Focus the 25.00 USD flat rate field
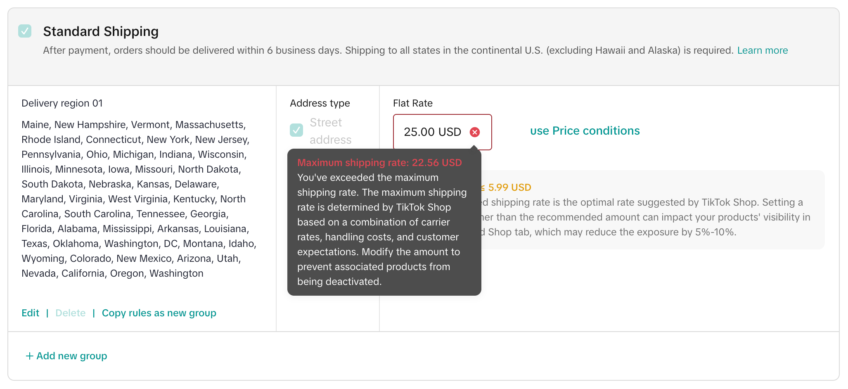 pyautogui.click(x=432, y=132)
